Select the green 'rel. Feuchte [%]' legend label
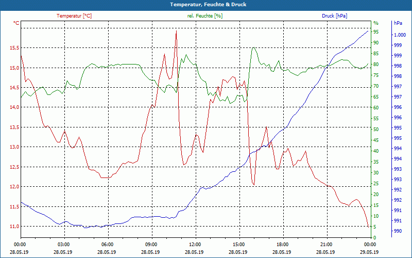 coord(205,16)
